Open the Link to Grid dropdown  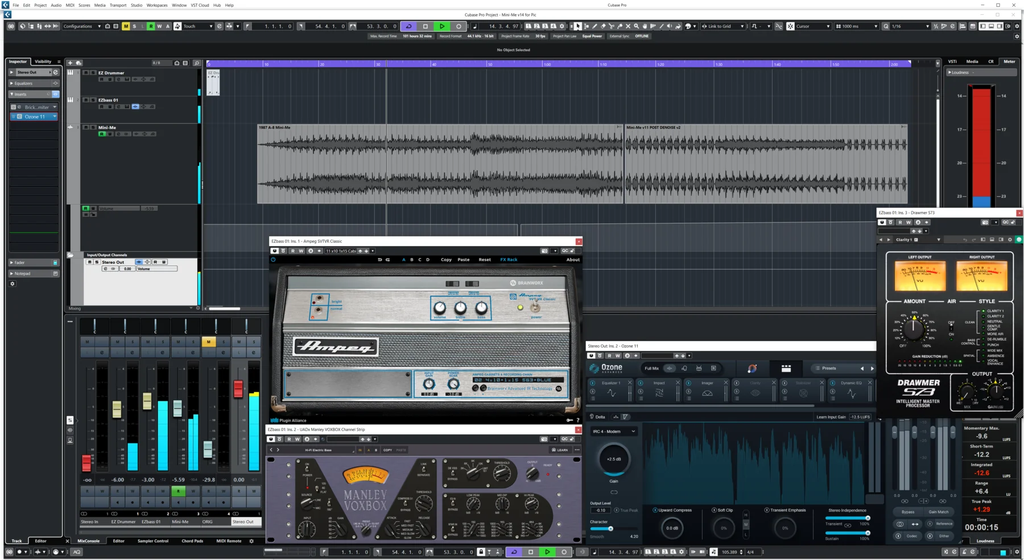click(x=742, y=26)
